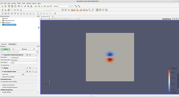Viewport: 179px width, 97px height.
Task: Click the green Apply button
Action: click(x=5, y=49)
